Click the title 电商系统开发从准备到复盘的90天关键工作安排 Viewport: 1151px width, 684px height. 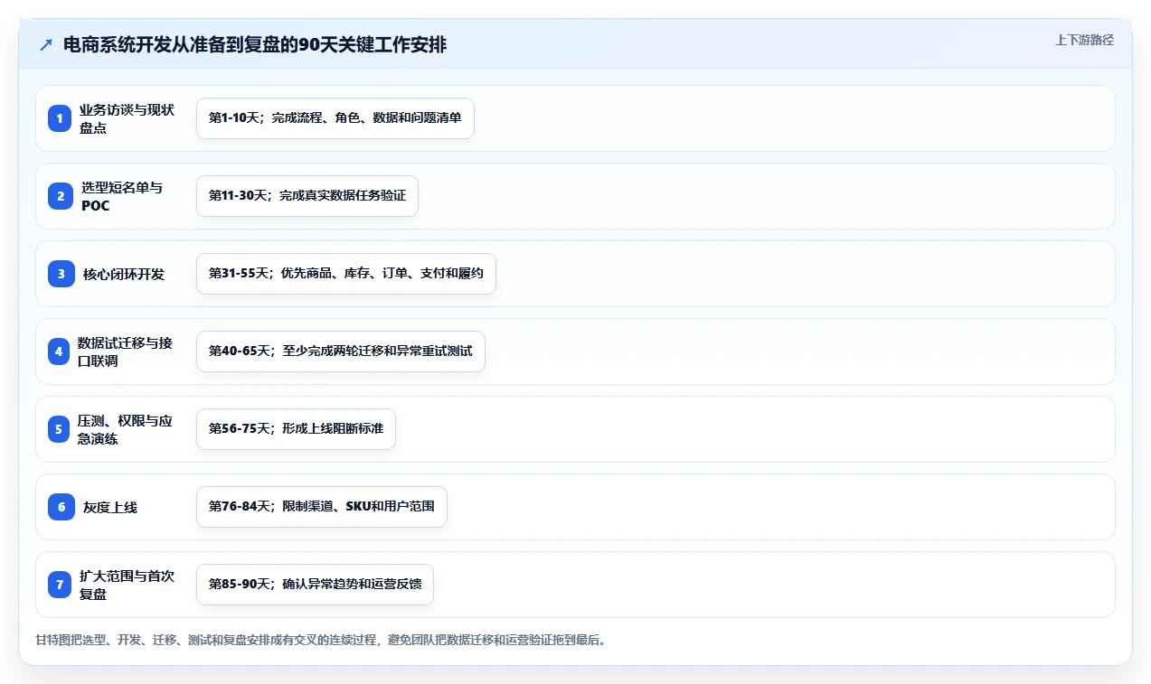point(255,45)
